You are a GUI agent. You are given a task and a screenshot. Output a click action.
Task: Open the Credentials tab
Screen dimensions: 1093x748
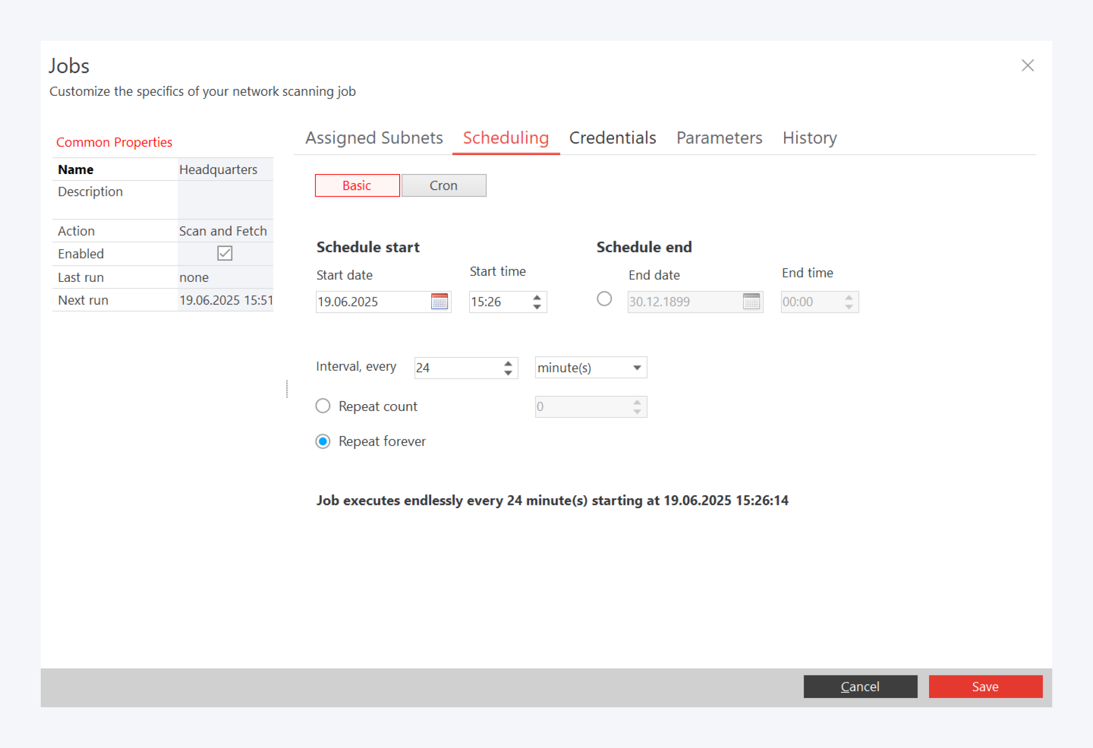pos(612,138)
